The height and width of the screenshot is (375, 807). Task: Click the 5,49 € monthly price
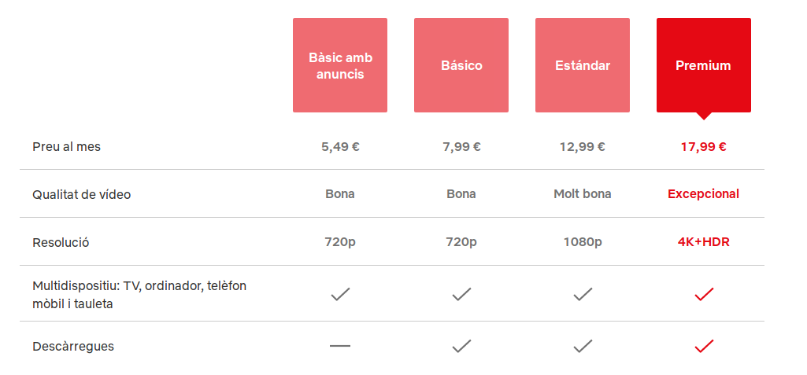click(340, 146)
